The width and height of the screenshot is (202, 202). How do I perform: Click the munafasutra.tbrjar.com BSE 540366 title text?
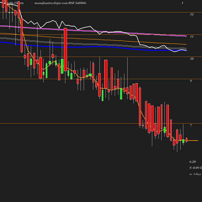(x=60, y=3)
